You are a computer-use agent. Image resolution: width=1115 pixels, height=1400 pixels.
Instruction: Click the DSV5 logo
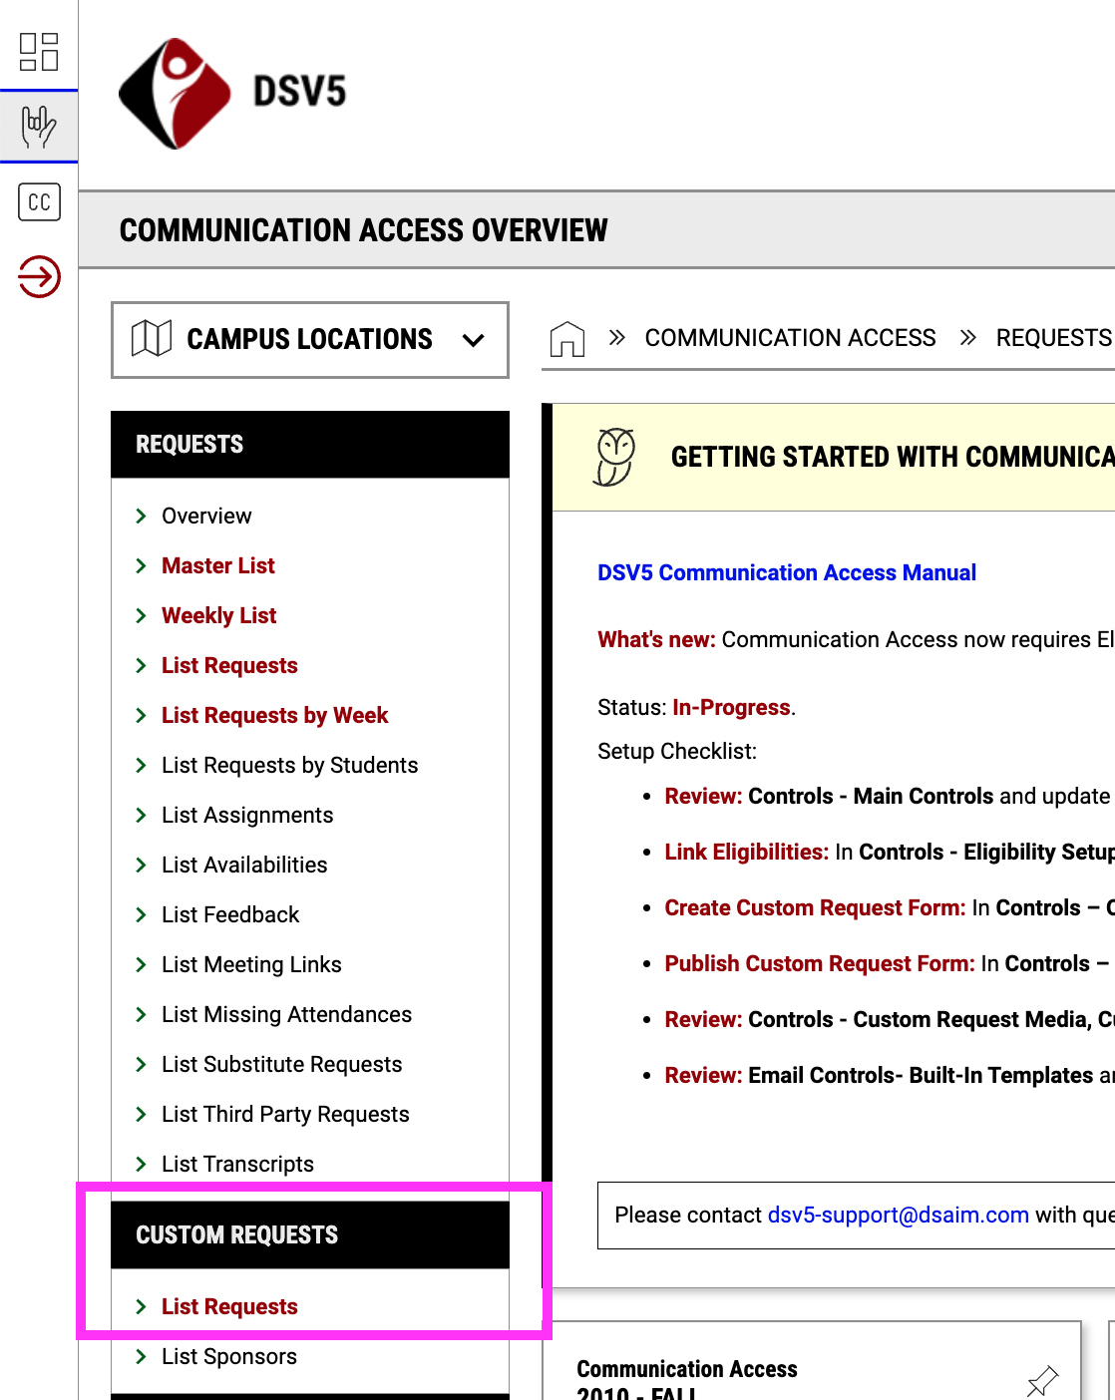(x=232, y=93)
